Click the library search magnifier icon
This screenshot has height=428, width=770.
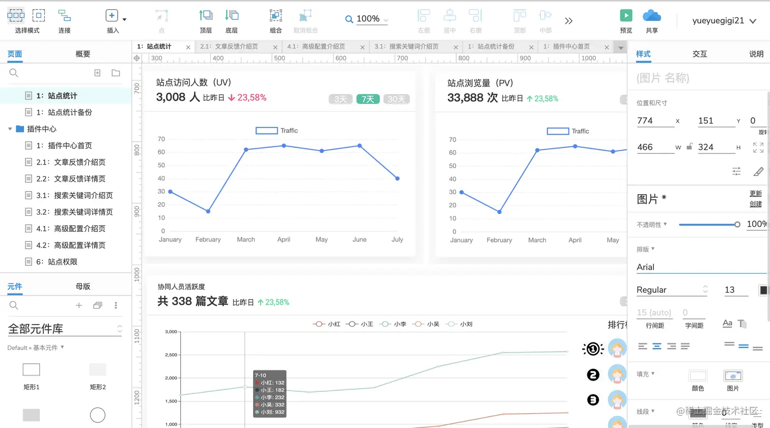(14, 305)
